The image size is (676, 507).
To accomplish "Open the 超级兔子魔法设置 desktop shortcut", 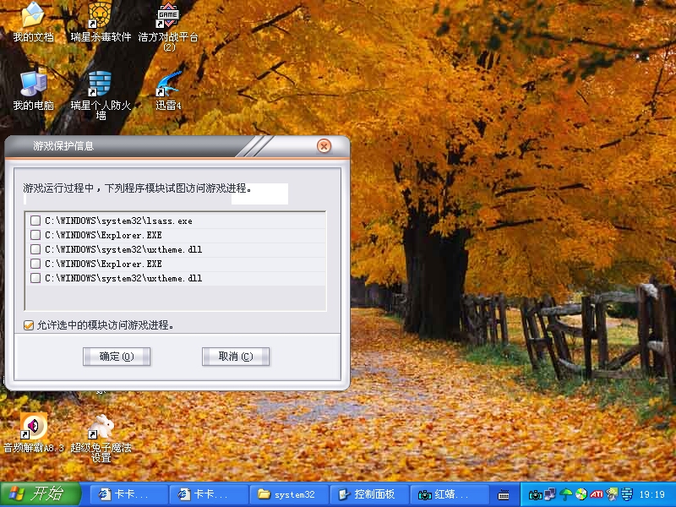I will point(101,438).
